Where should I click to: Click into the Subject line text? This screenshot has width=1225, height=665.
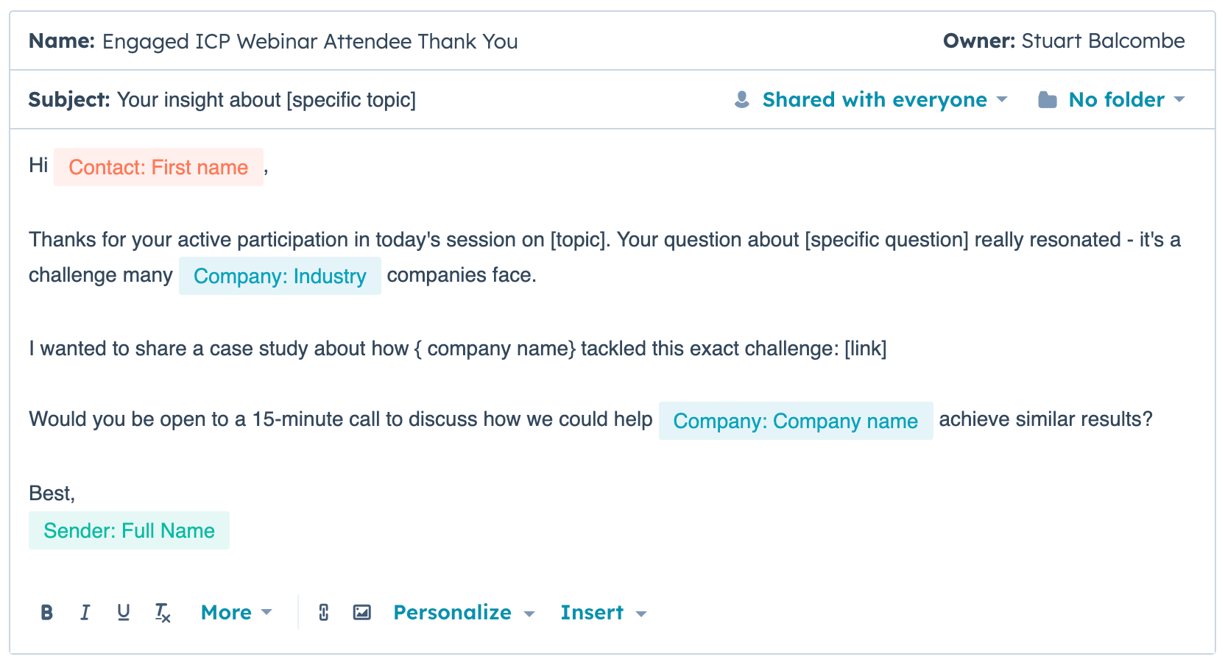click(x=266, y=100)
